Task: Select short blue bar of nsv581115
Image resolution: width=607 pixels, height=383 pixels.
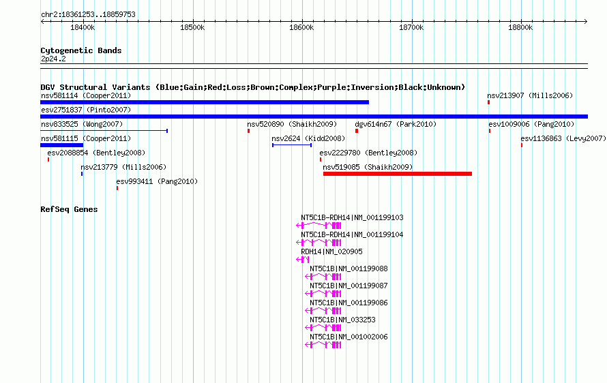Action: [61, 145]
